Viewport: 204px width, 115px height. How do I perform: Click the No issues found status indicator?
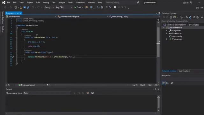pyautogui.click(x=27, y=85)
